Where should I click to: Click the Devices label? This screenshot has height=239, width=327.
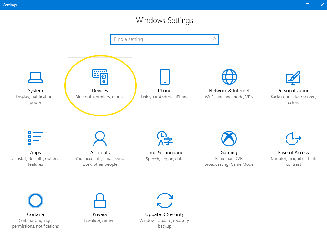[x=100, y=91]
